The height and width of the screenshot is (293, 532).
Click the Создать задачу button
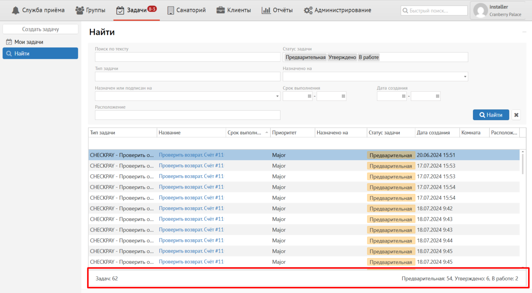(x=40, y=29)
